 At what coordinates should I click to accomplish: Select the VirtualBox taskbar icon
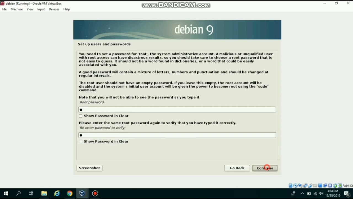tap(82, 193)
